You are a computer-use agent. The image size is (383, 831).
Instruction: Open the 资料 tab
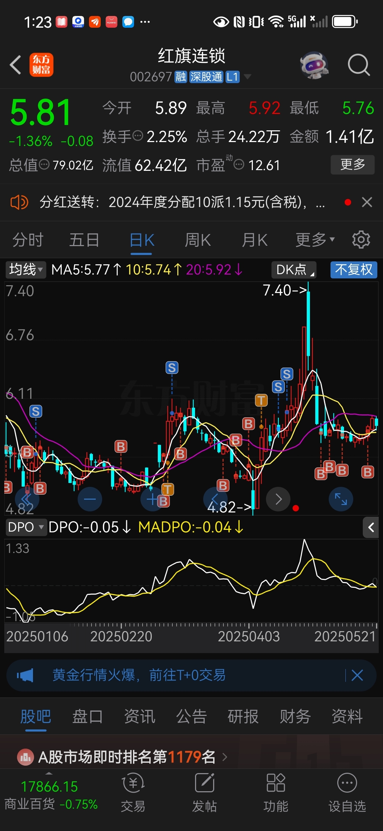(347, 716)
